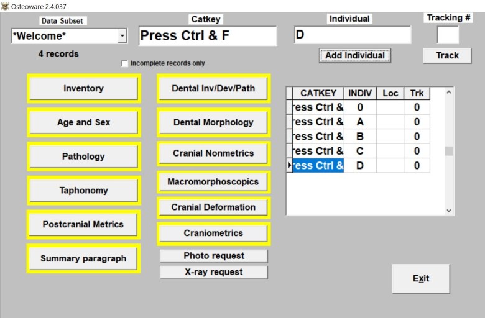Open Cranial Nonmetrics form
The width and height of the screenshot is (485, 318).
(213, 153)
